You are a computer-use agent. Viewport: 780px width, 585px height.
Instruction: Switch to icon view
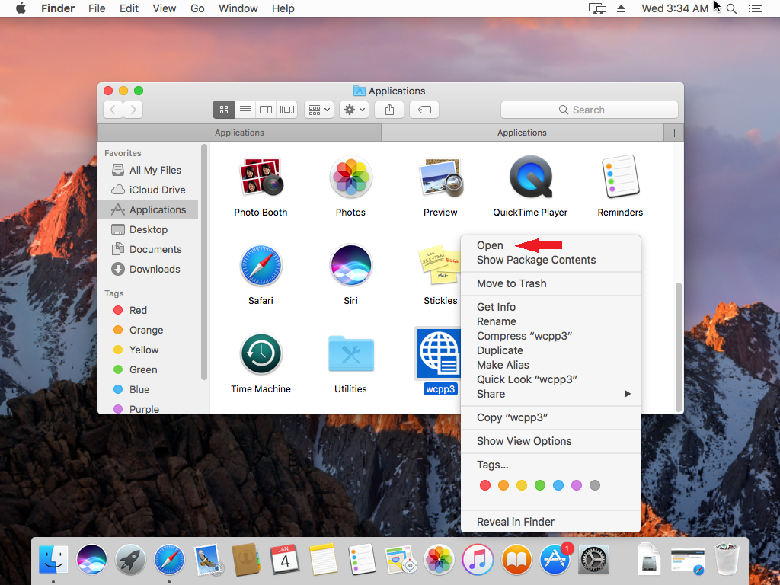coord(224,110)
